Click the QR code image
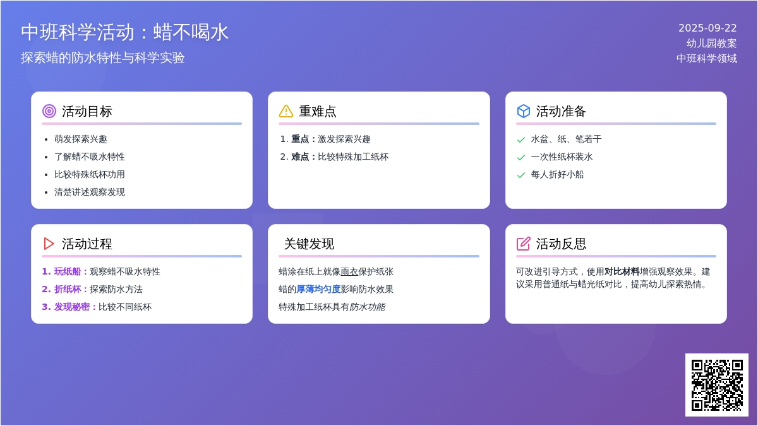Image resolution: width=758 pixels, height=426 pixels. click(716, 384)
